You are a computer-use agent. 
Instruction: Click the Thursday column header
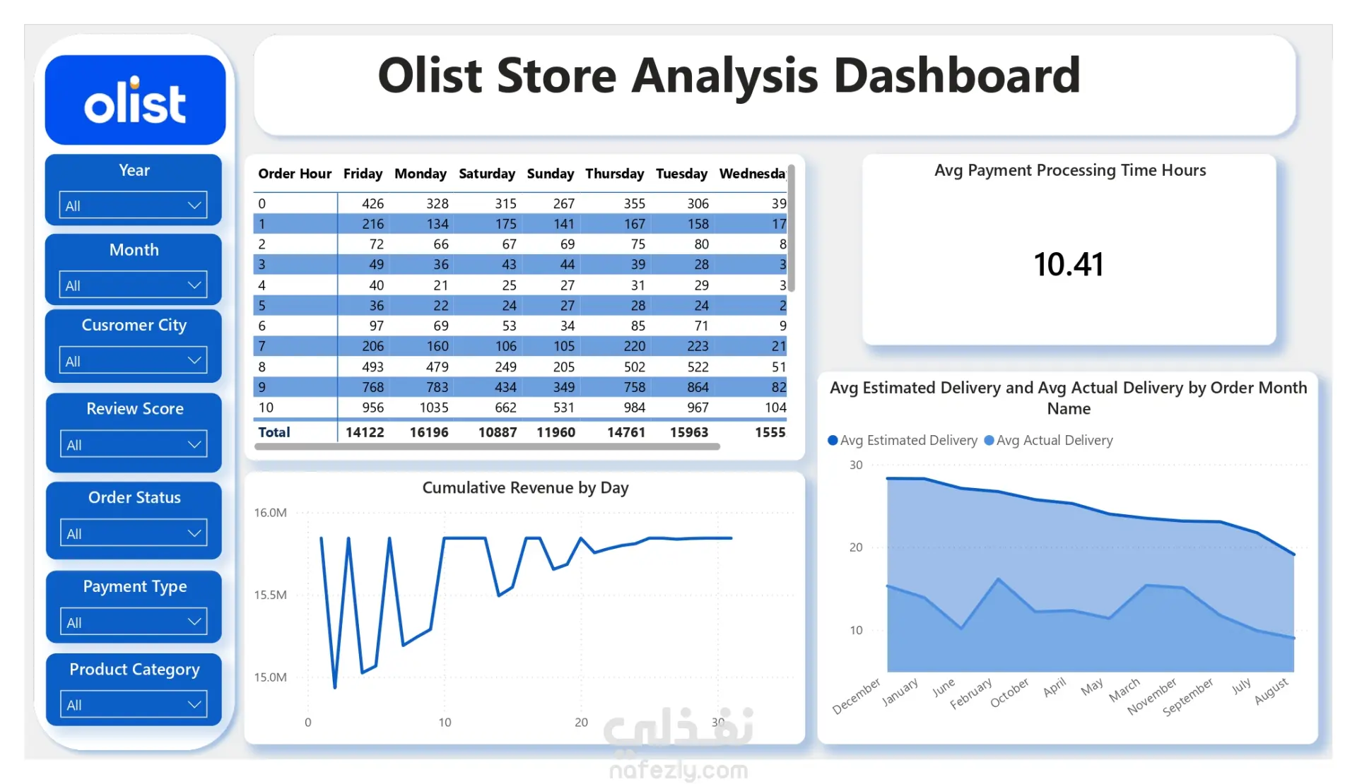click(614, 174)
